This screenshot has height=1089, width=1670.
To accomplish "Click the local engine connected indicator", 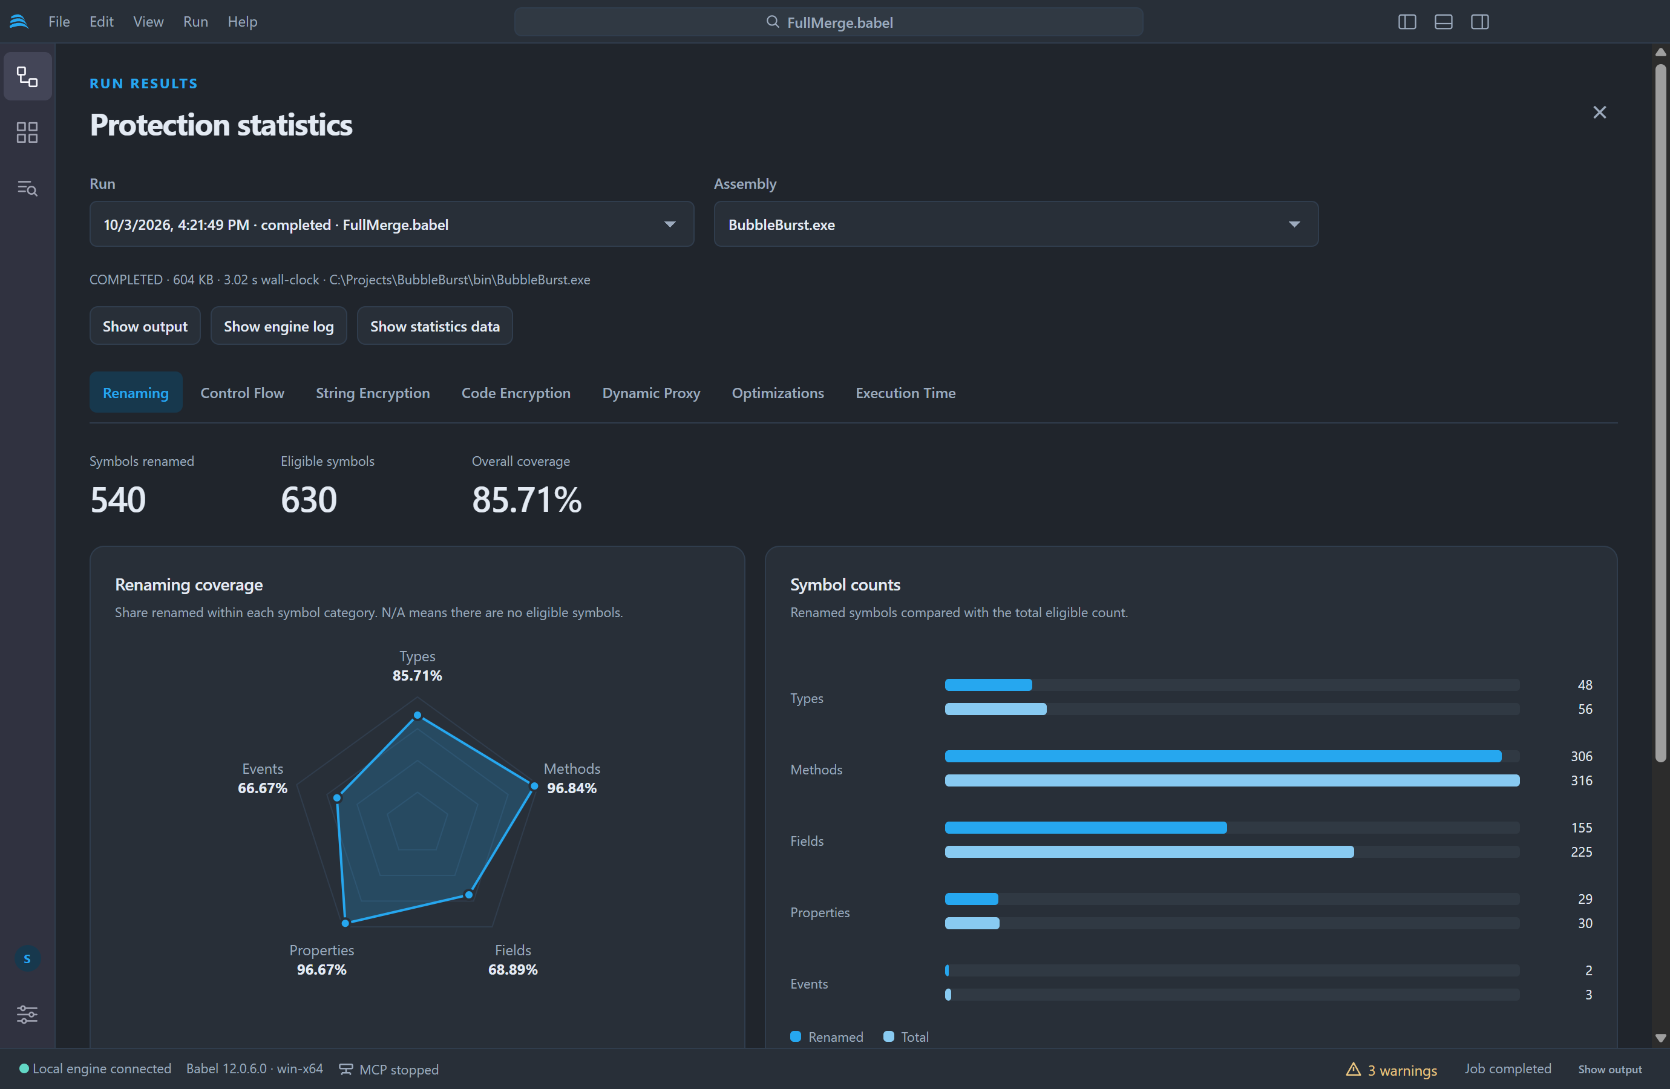I will [x=24, y=1068].
